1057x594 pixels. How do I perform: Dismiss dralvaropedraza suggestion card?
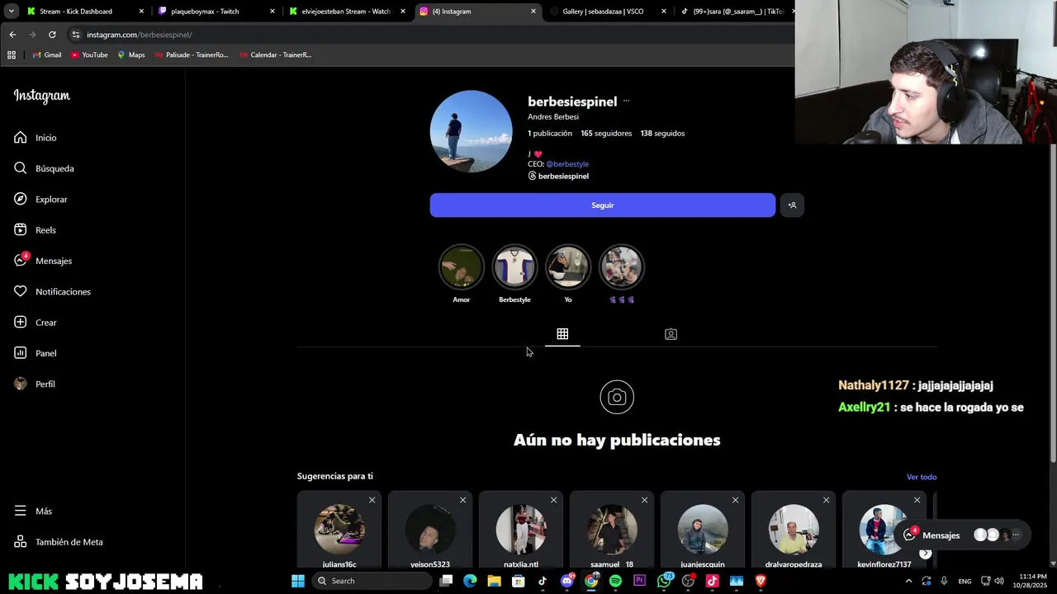tap(826, 500)
